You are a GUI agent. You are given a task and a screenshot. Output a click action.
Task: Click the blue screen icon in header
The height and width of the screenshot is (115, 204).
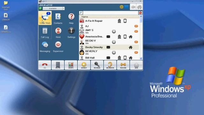127,7
